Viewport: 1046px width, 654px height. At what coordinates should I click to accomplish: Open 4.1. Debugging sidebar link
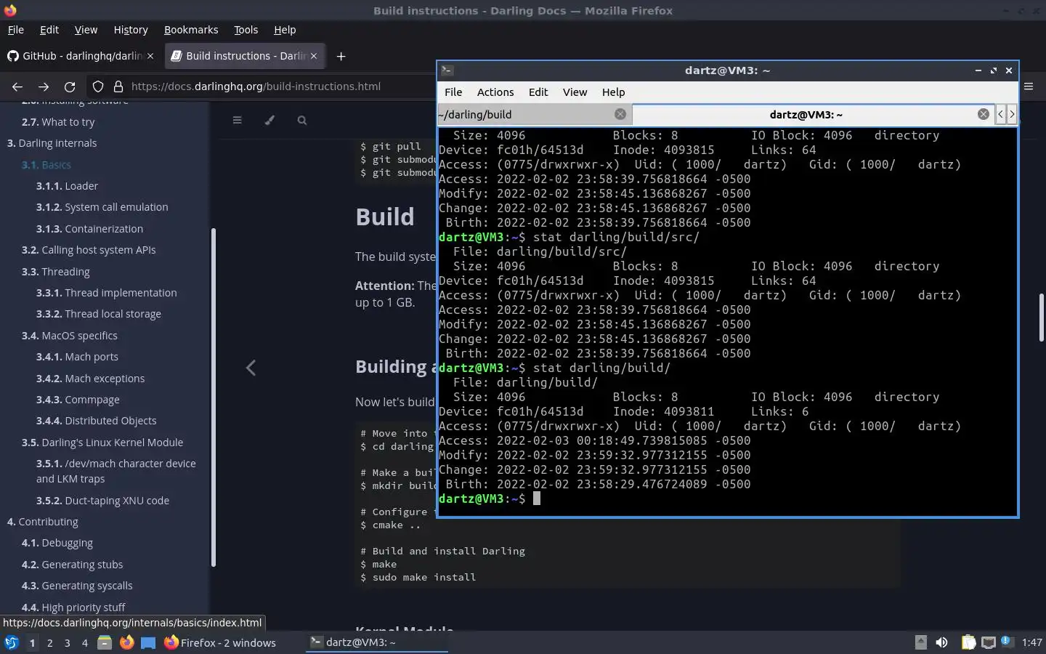(x=57, y=543)
